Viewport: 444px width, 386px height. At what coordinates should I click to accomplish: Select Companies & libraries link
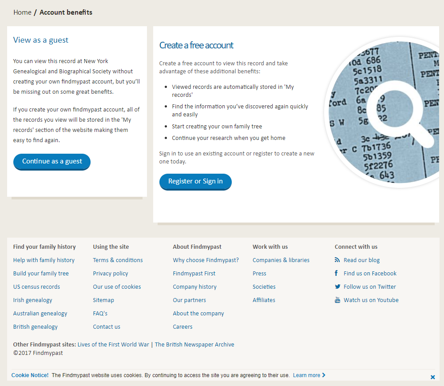click(281, 260)
